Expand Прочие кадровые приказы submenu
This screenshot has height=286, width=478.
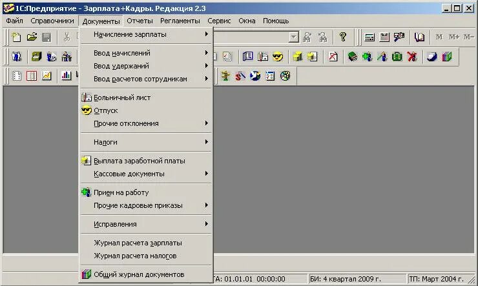pyautogui.click(x=146, y=205)
